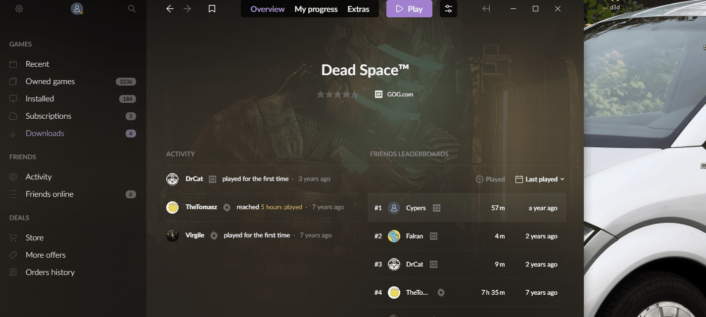
Task: Click the Recent calendar icon
Action: point(13,64)
